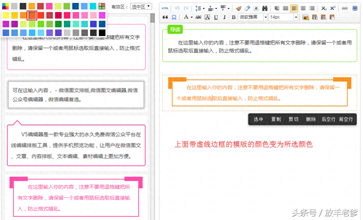Apply subscript formatting
This screenshot has height=220, width=363.
point(324,8)
